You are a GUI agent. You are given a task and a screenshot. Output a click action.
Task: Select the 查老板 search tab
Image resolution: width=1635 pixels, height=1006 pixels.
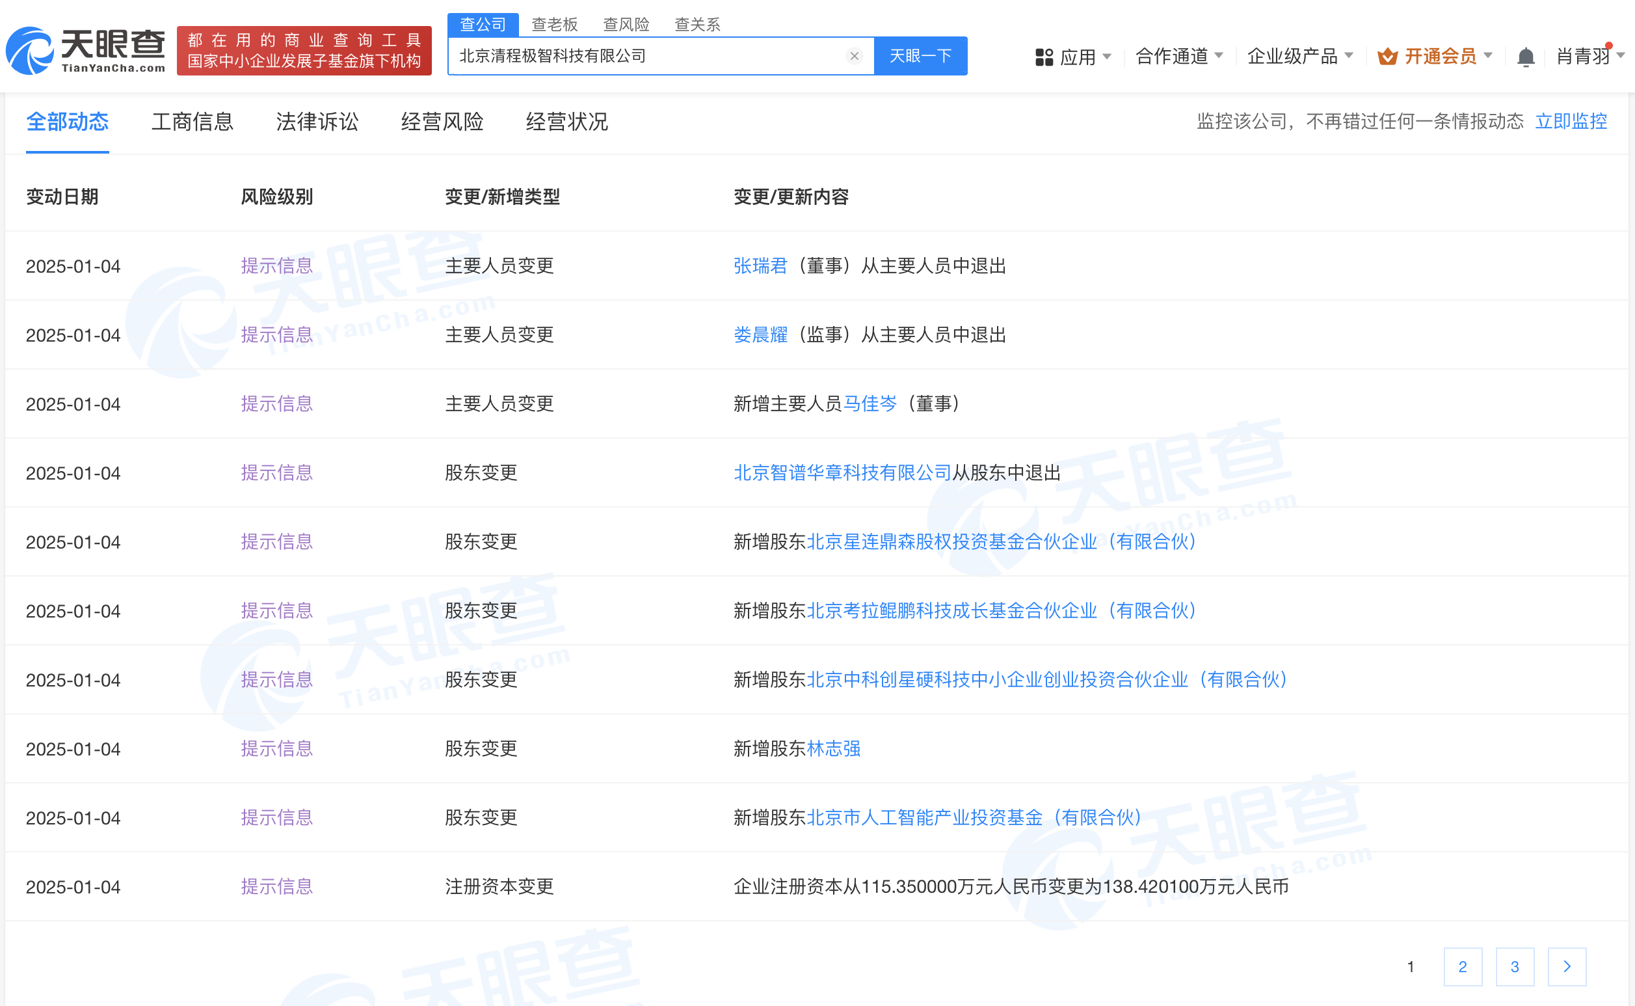coord(554,24)
